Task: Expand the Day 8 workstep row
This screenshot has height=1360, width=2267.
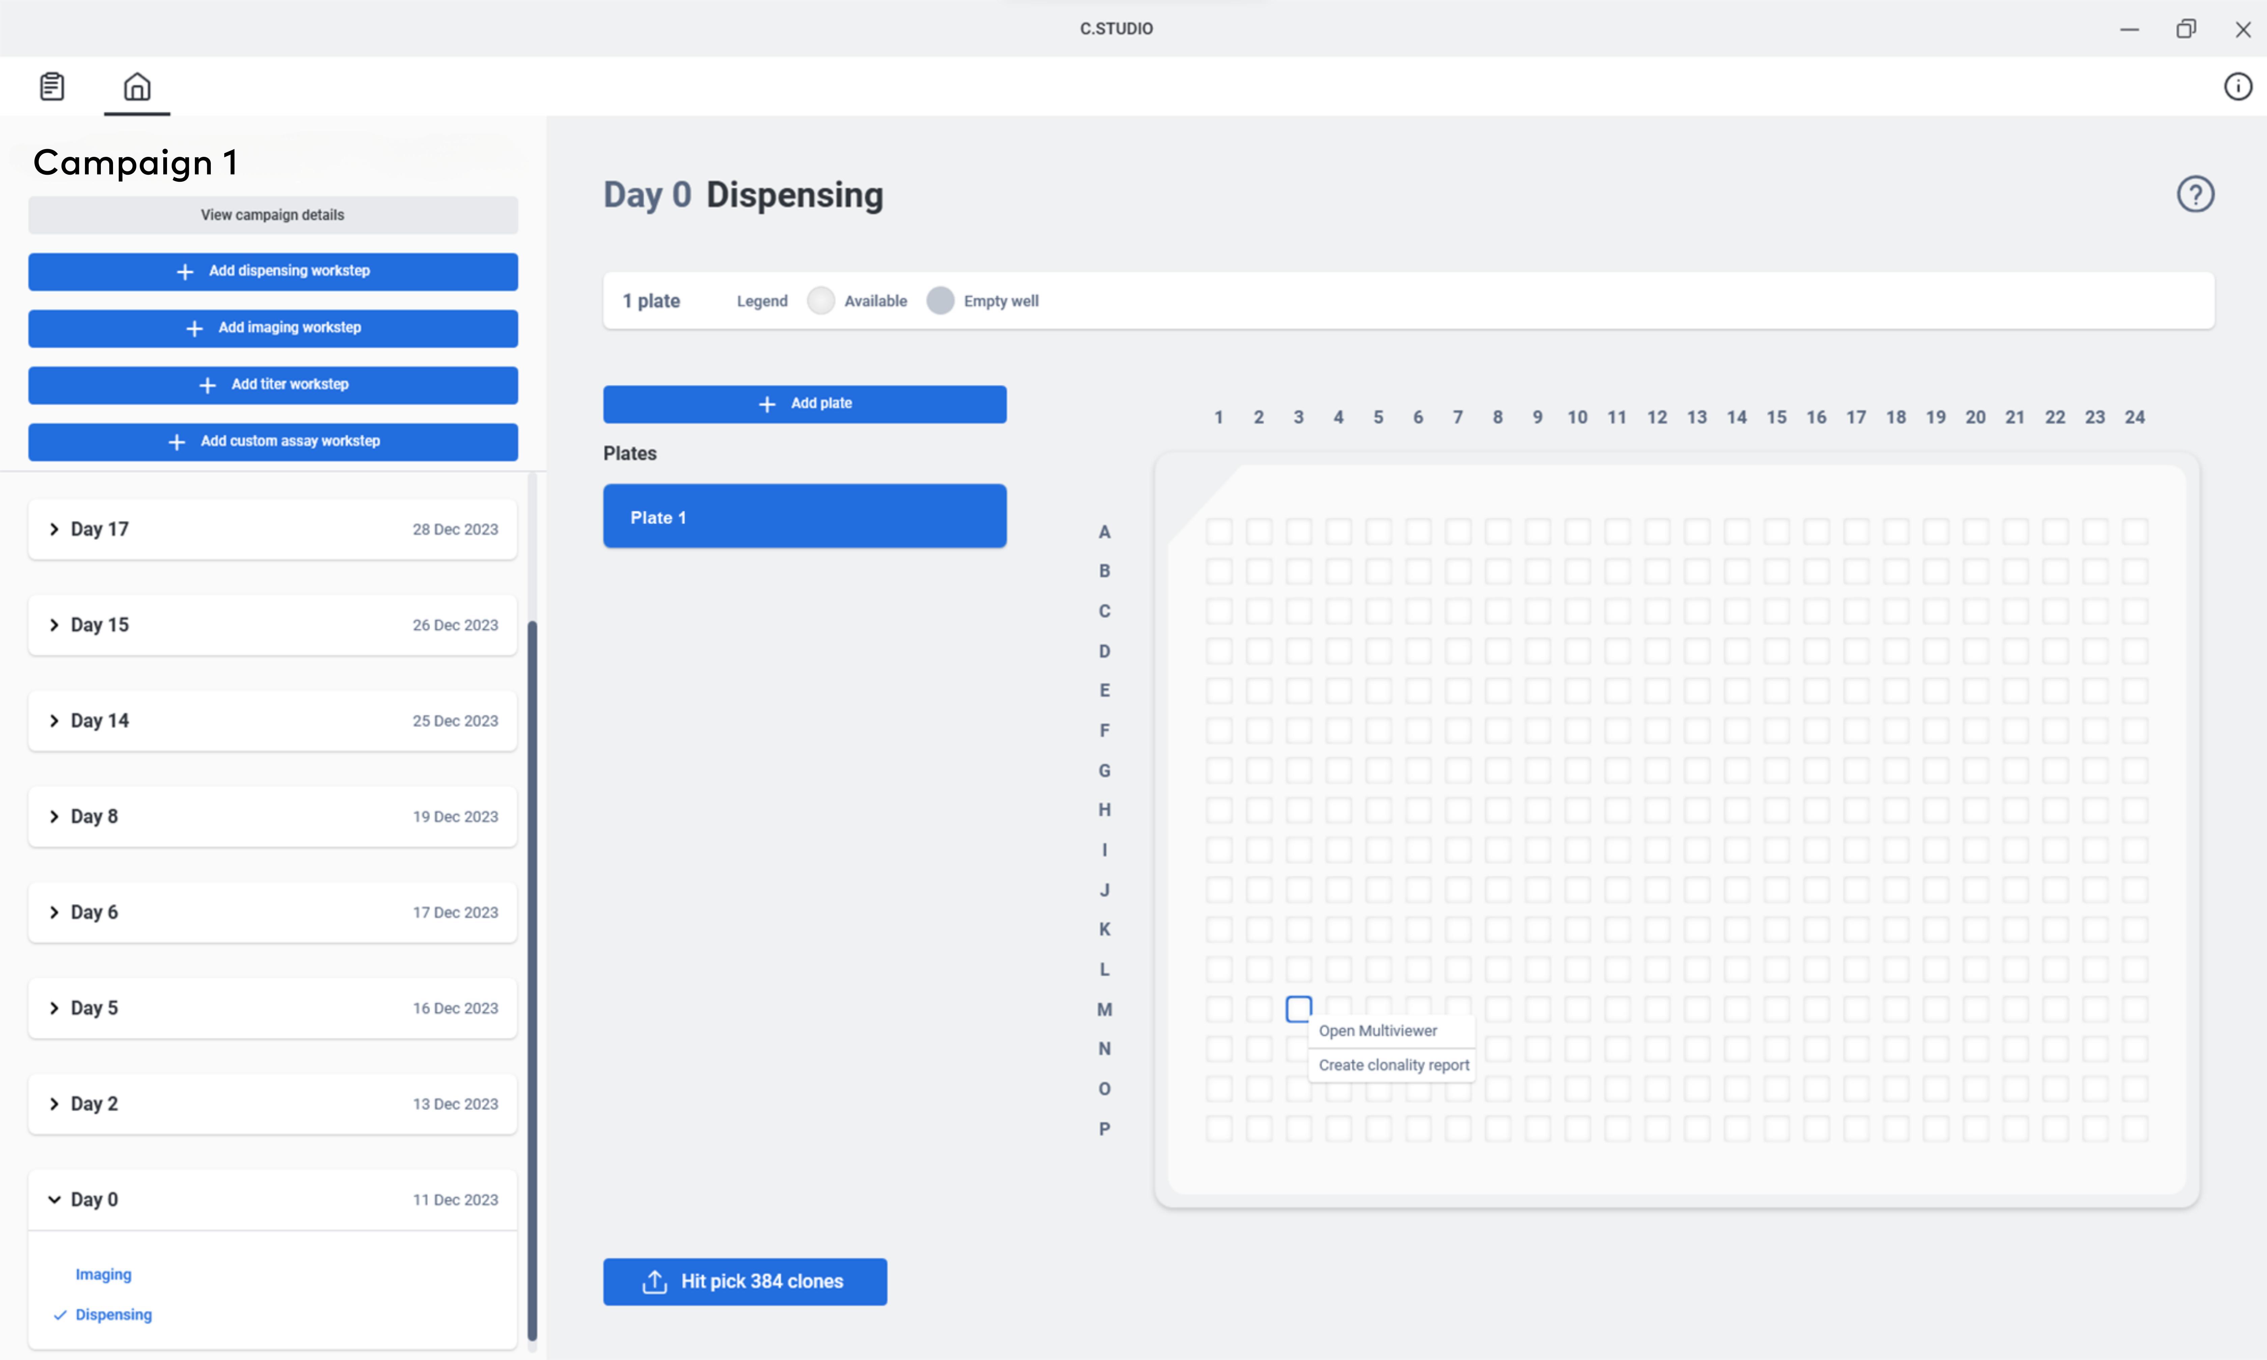Action: click(x=272, y=817)
